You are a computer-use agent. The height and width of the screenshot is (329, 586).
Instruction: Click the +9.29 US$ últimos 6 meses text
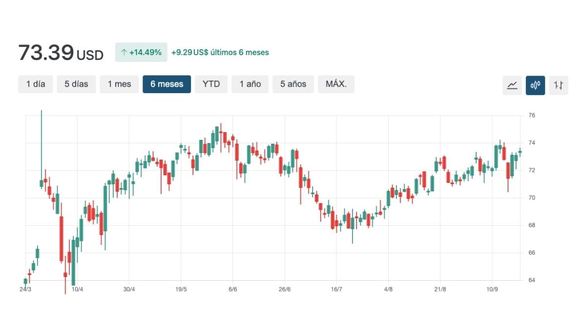[x=220, y=53]
